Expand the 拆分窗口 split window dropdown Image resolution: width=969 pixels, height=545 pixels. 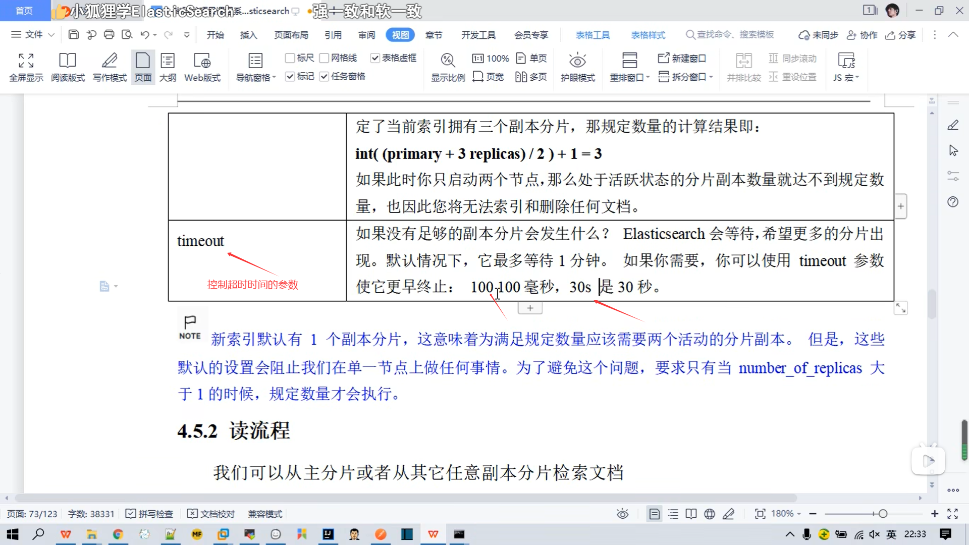[x=711, y=77]
